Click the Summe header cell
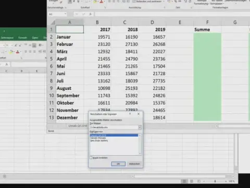The image size is (250, 188). tap(207, 29)
